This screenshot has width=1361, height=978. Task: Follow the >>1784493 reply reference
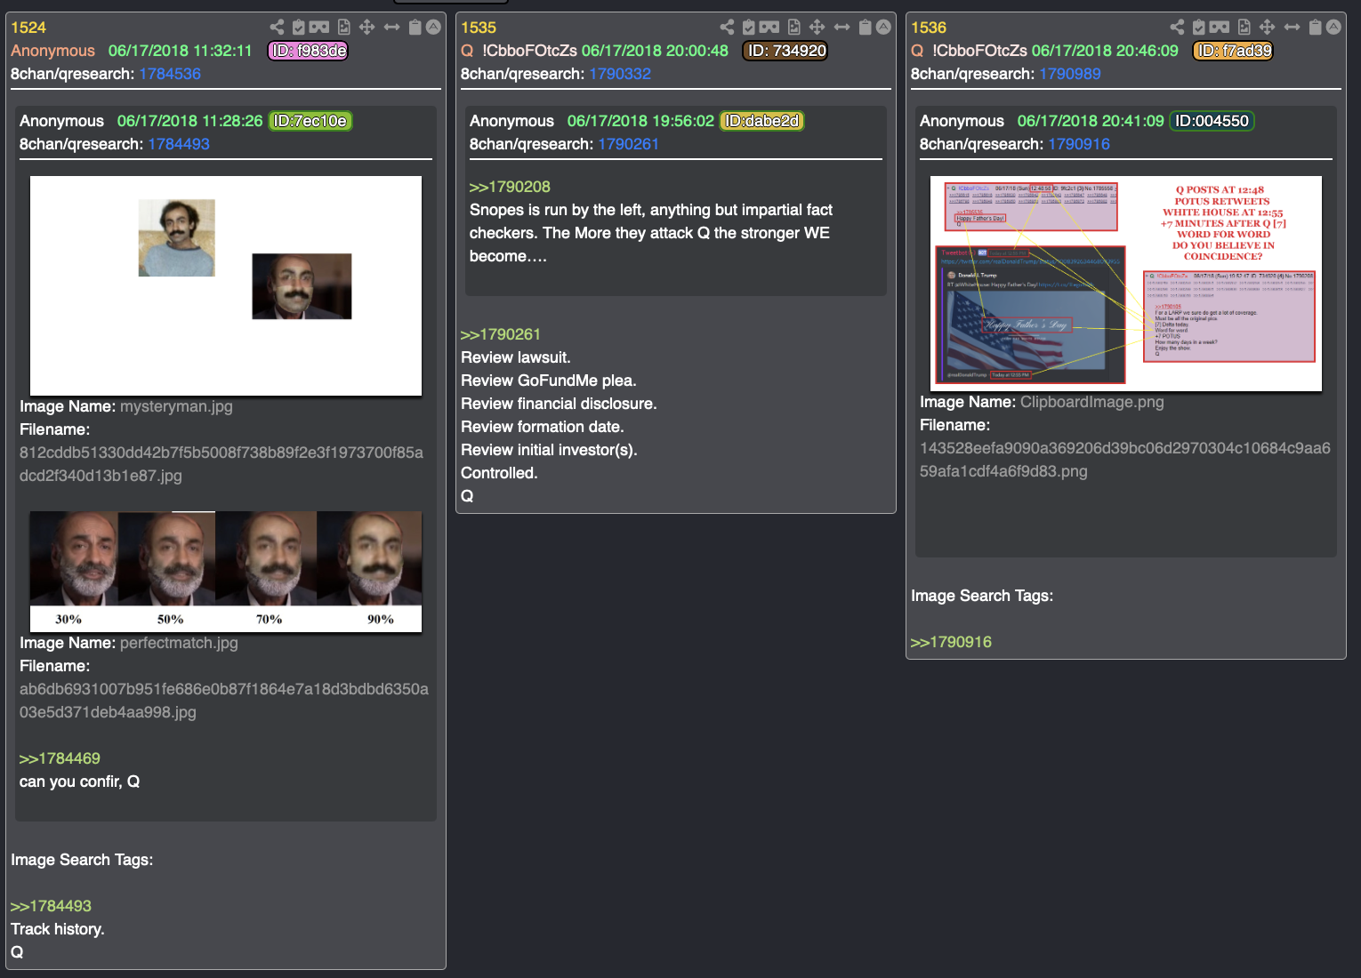(51, 906)
